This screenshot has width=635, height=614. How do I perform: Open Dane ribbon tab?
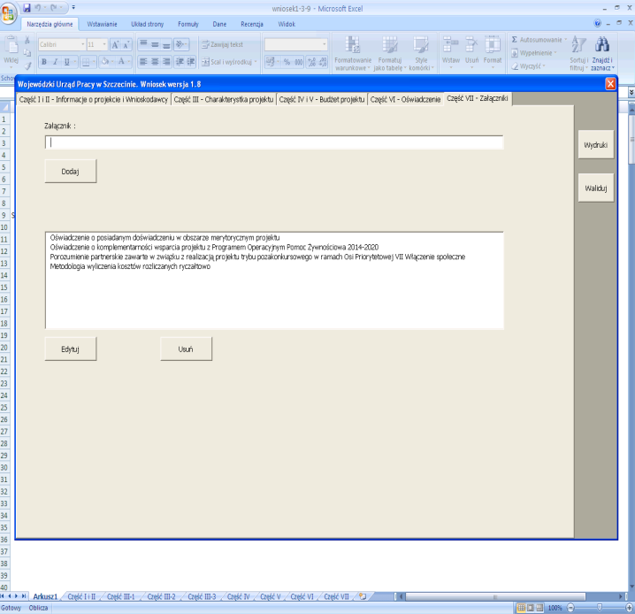point(219,24)
